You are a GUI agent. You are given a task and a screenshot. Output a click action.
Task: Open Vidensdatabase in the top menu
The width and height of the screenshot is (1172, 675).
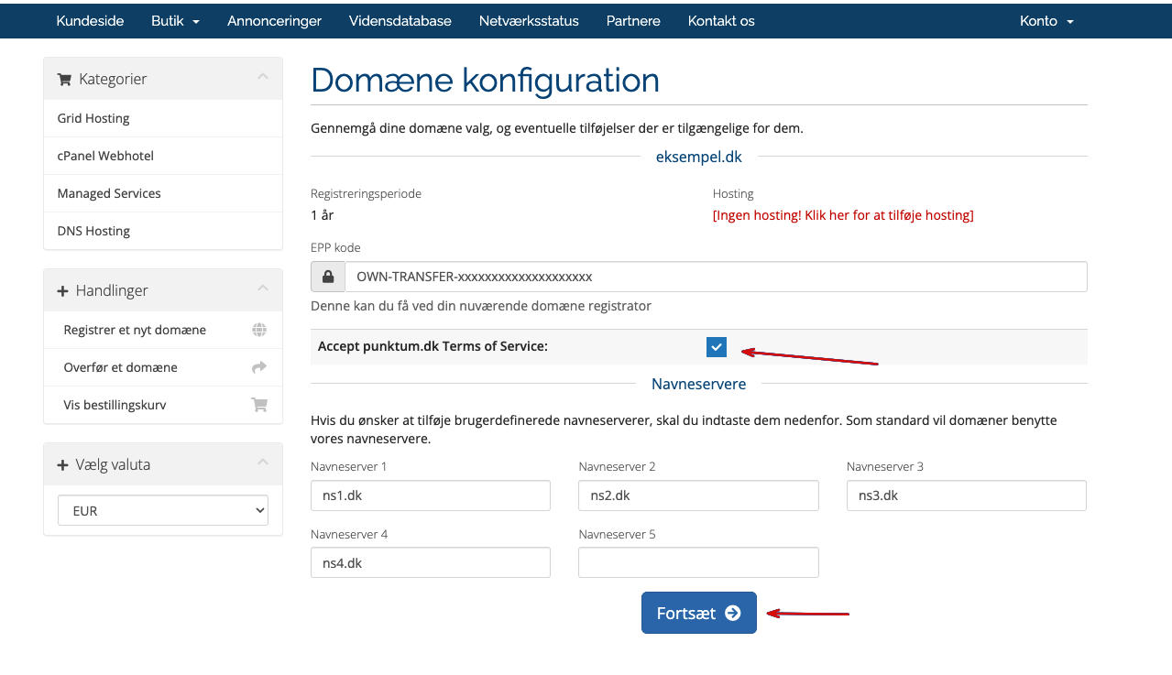400,21
